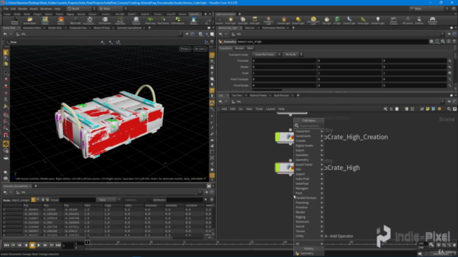This screenshot has height=257, width=458.
Task: Click the CSV Exporter shelf tool
Action: coord(104,21)
